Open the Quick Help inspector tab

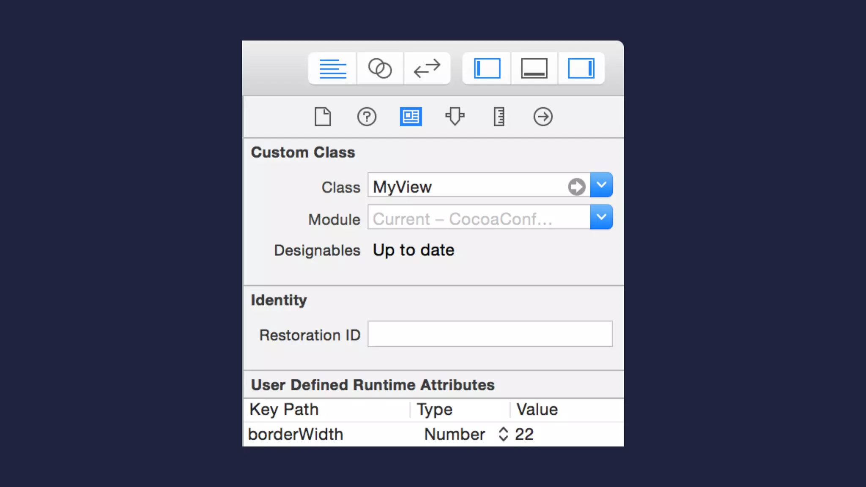(x=367, y=117)
